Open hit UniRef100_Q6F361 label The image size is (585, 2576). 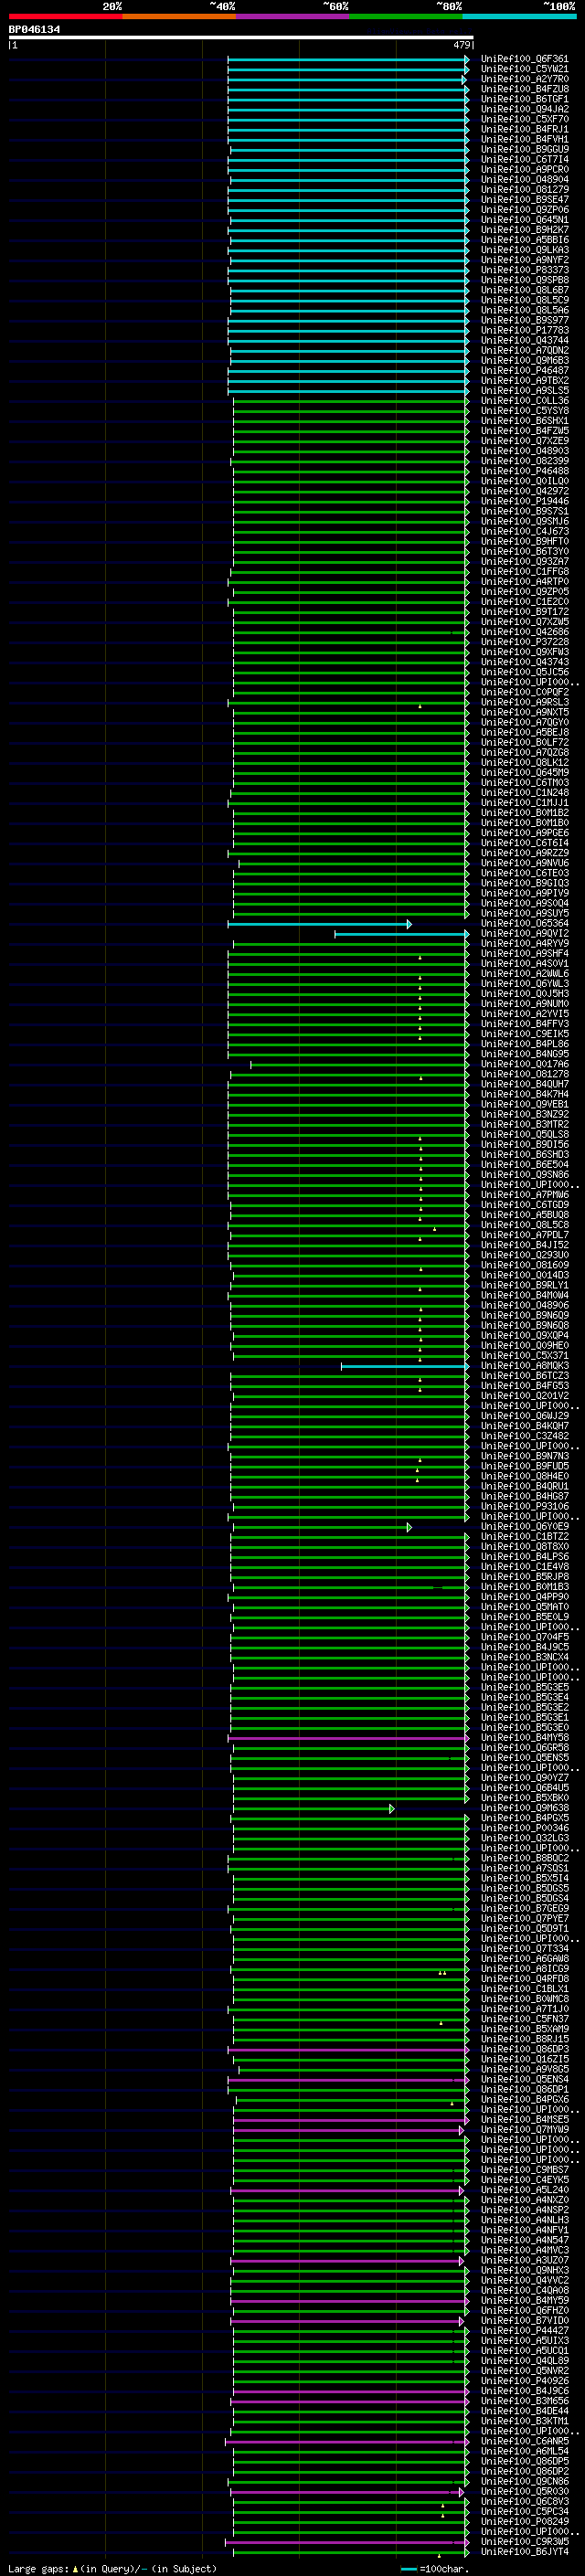click(x=525, y=59)
